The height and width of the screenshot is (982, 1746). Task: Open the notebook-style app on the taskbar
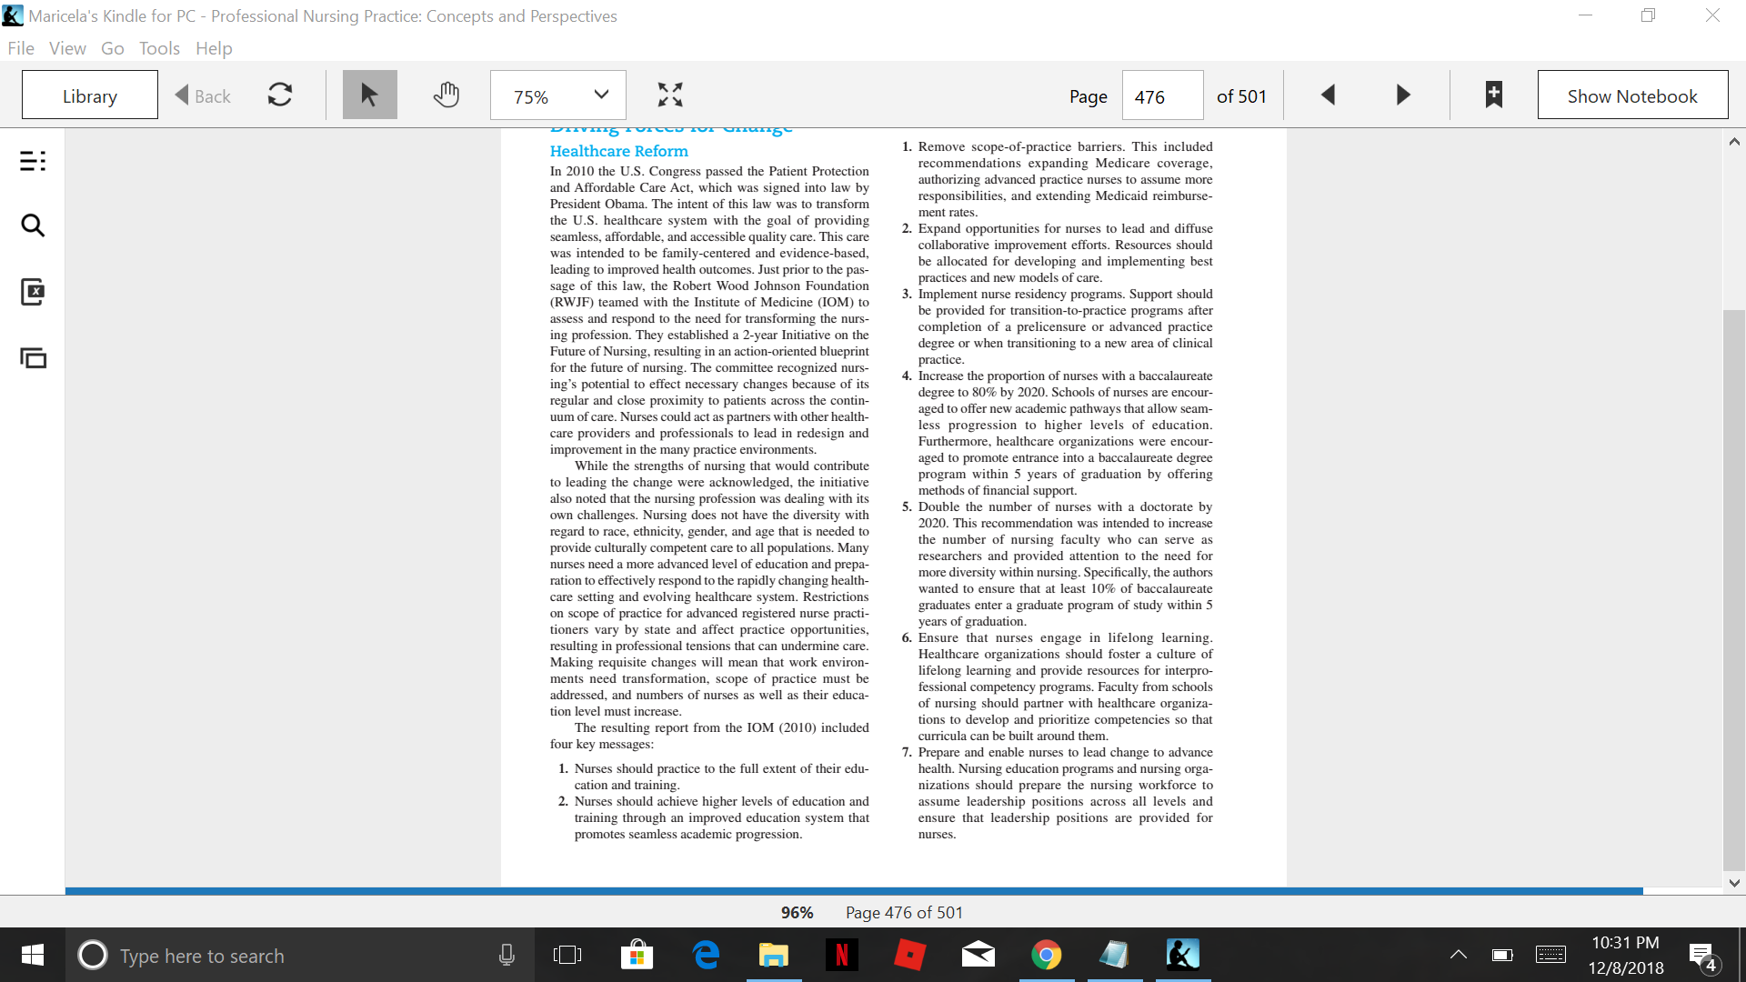click(1115, 955)
